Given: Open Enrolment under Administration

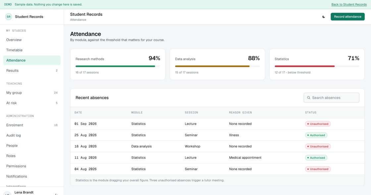Looking at the screenshot, I should point(32,125).
